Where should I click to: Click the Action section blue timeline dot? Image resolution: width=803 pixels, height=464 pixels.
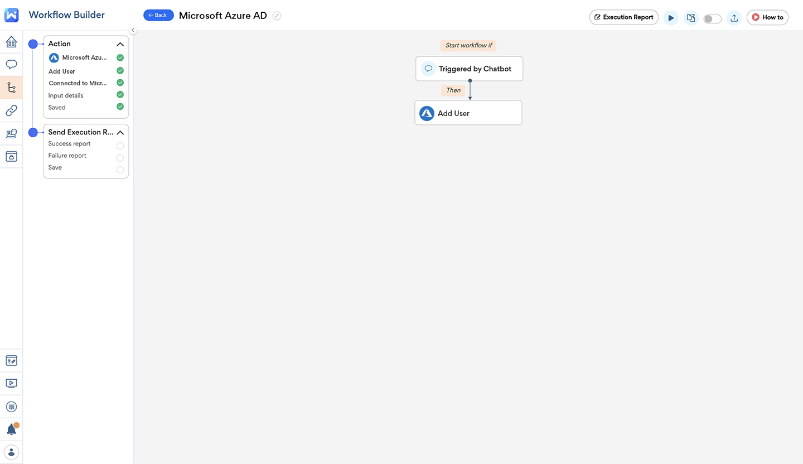pyautogui.click(x=33, y=44)
